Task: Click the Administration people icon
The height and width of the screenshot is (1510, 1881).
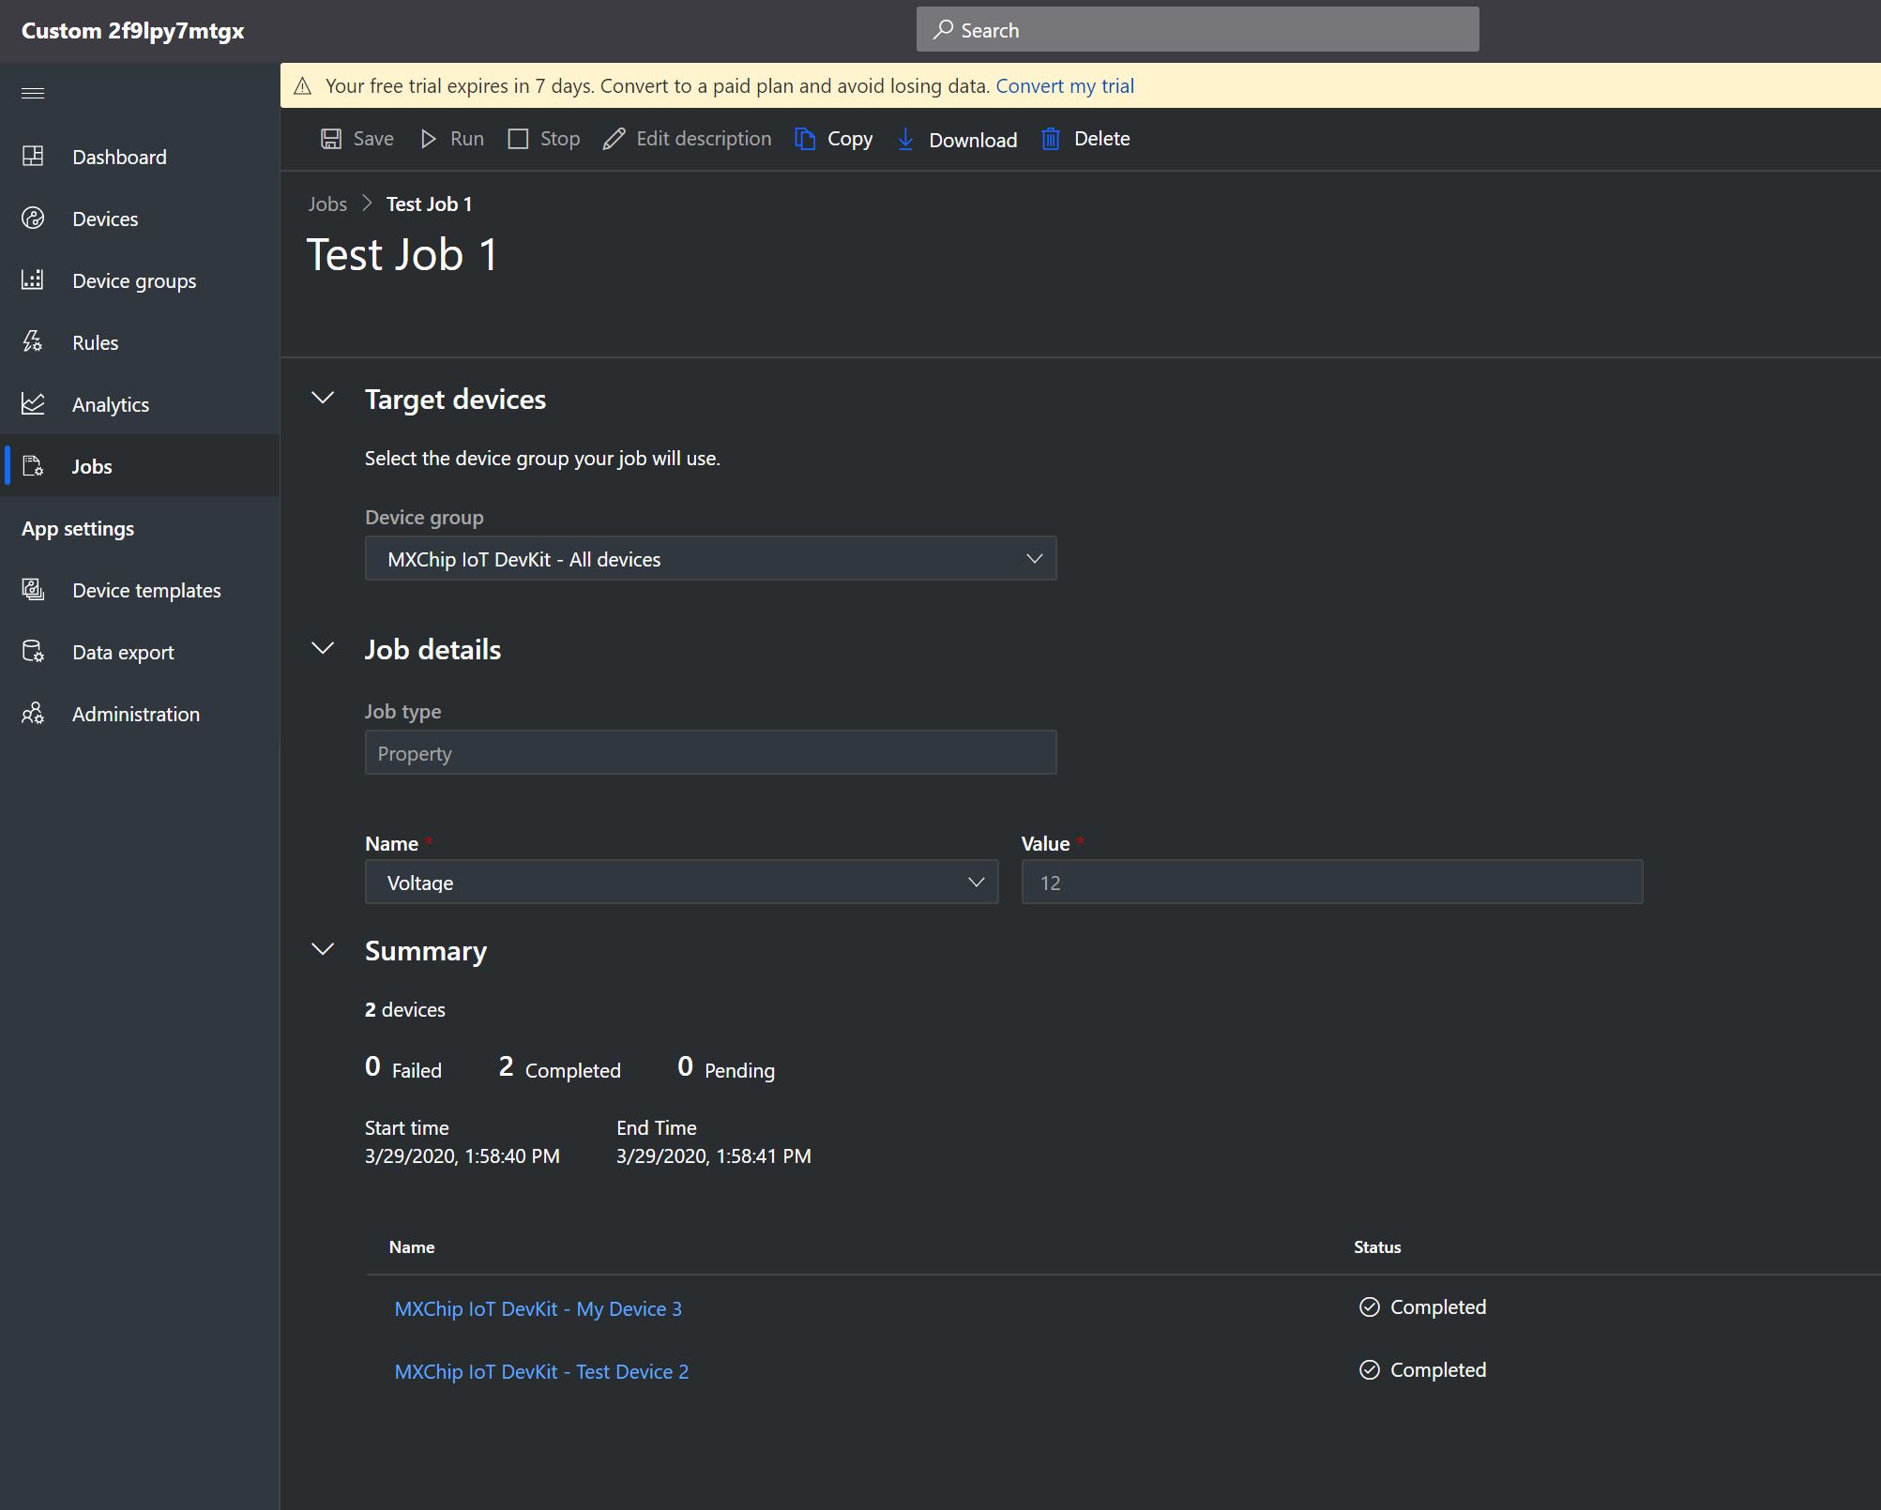Action: 33,714
